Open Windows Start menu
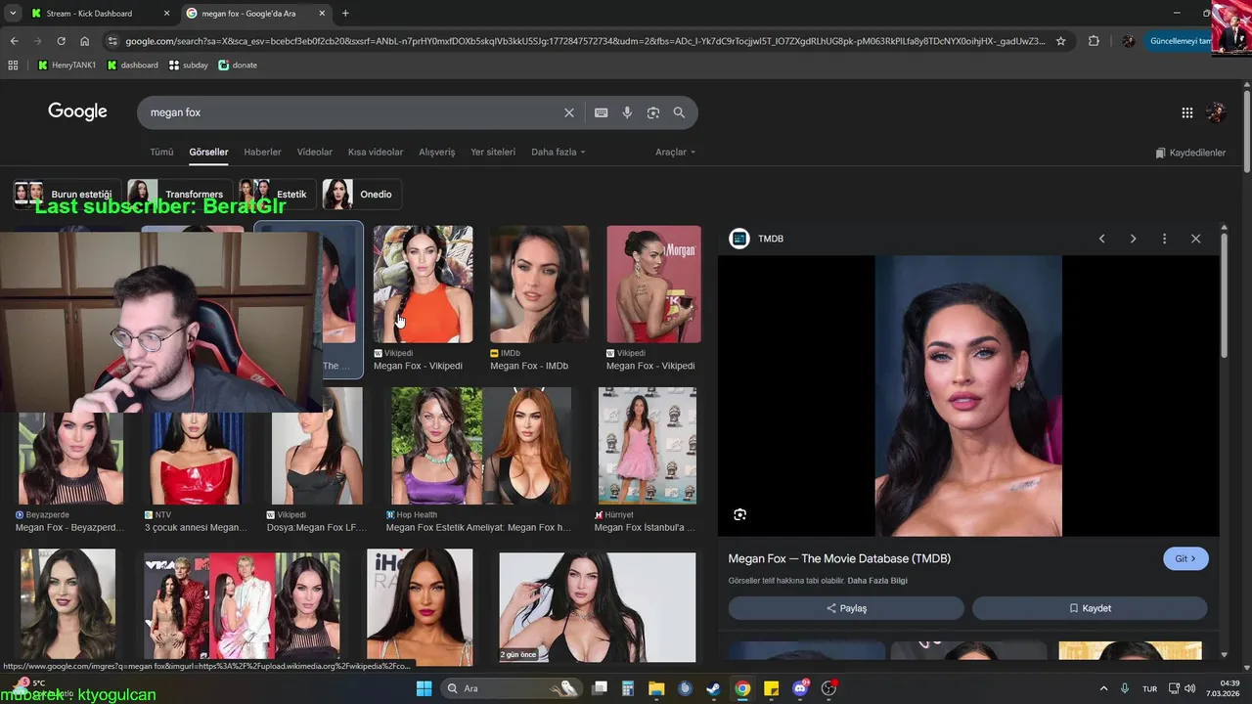This screenshot has height=704, width=1252. point(424,688)
